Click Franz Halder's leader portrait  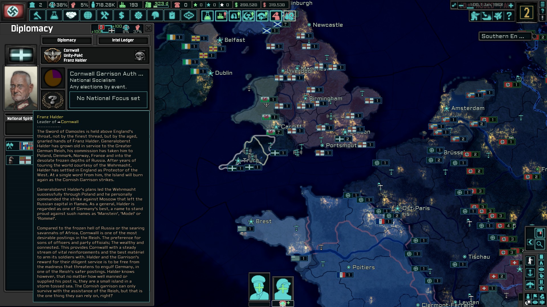21,88
